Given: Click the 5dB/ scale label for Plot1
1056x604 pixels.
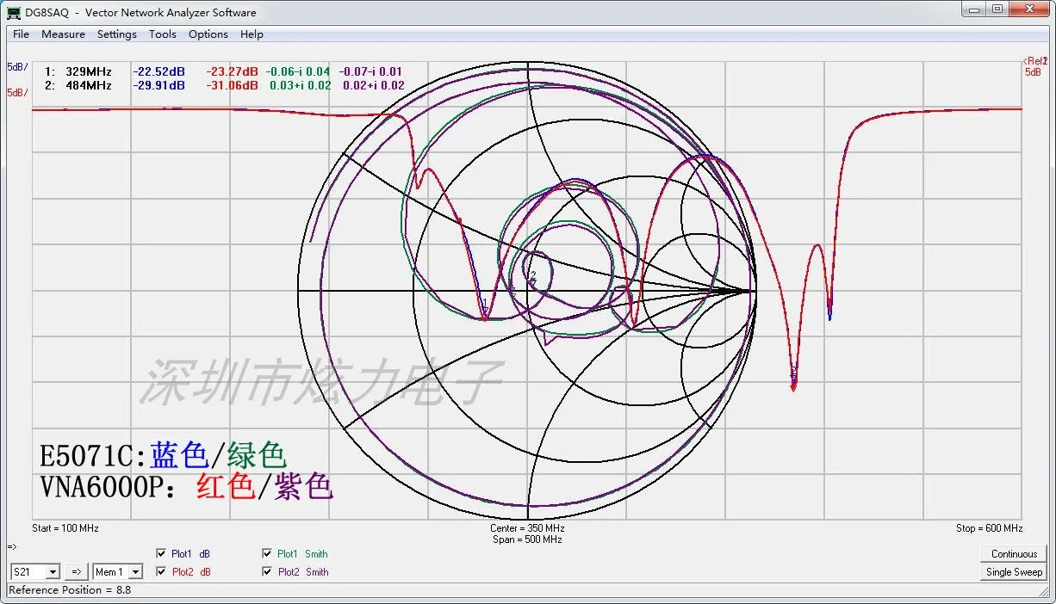Looking at the screenshot, I should [x=17, y=67].
